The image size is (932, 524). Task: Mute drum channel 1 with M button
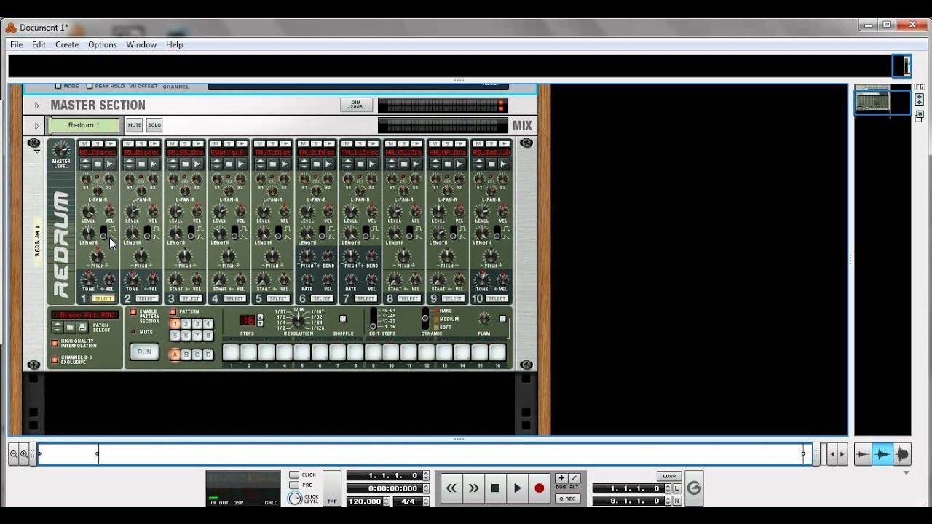[x=84, y=143]
